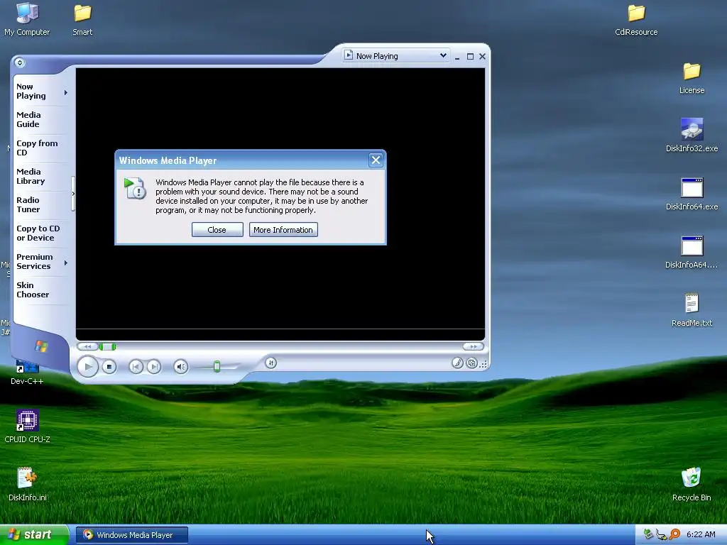
Task: Click the paintbrush icon to change player color
Action: (458, 363)
